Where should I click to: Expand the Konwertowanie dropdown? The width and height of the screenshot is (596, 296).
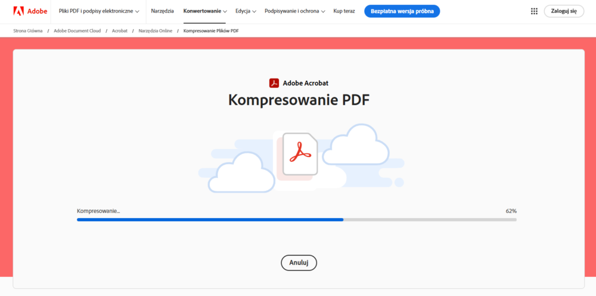point(205,11)
